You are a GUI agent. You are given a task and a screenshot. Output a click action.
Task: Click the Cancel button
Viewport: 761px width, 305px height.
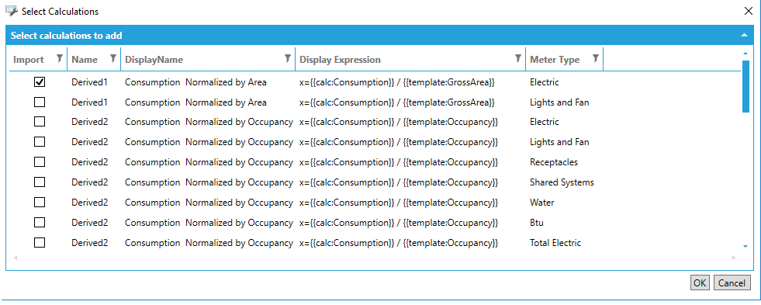732,282
